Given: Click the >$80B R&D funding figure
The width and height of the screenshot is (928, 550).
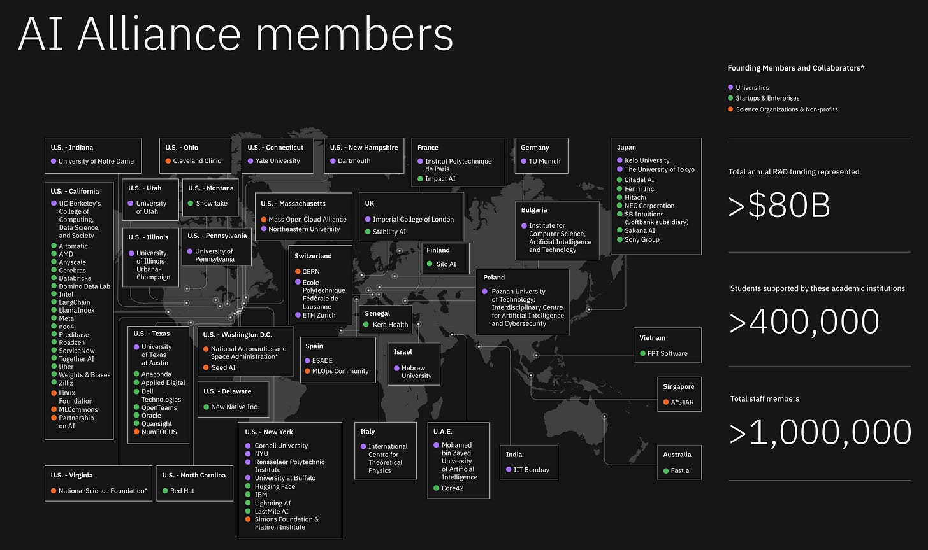Looking at the screenshot, I should [779, 206].
